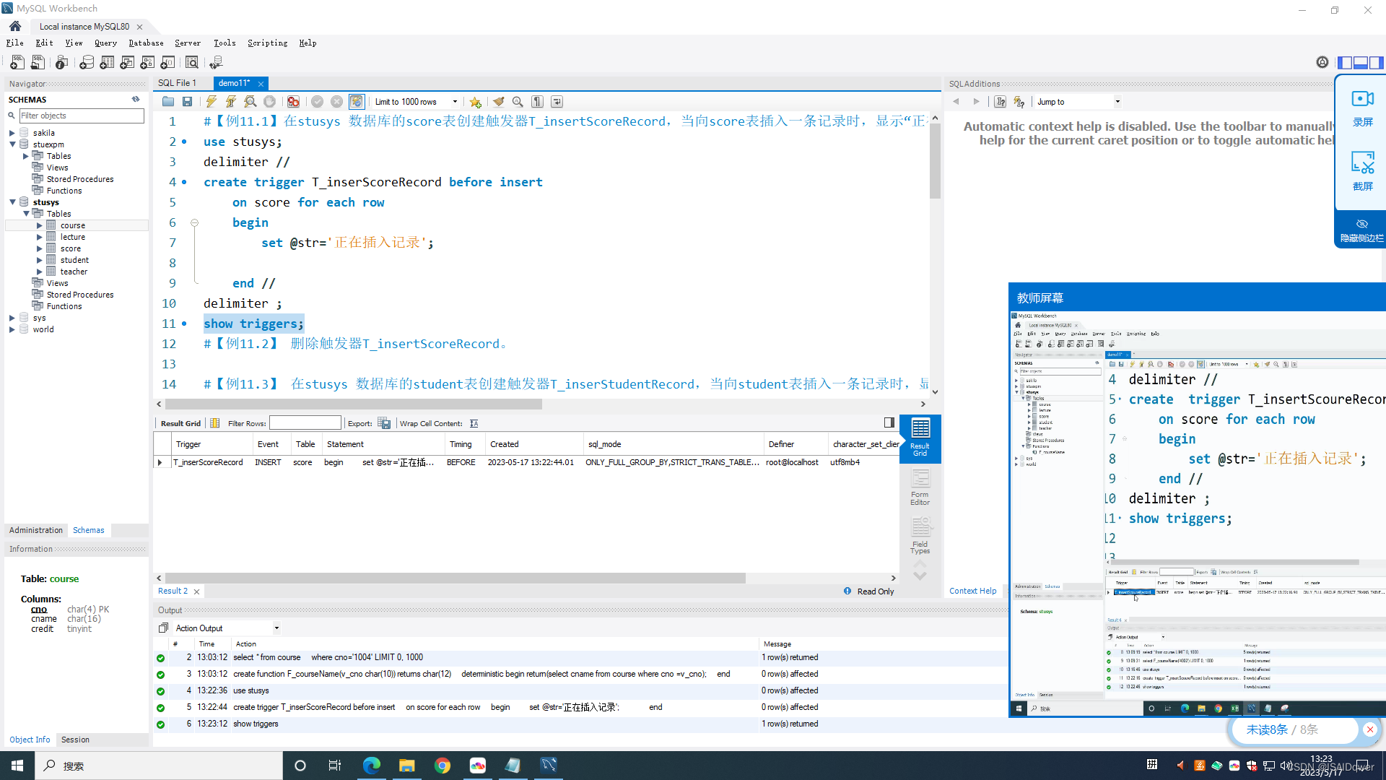Open the Query menu

pos(105,43)
